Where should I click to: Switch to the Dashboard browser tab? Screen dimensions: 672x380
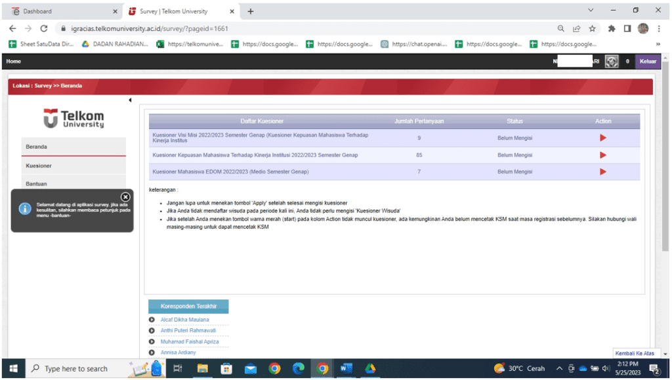[x=62, y=11]
